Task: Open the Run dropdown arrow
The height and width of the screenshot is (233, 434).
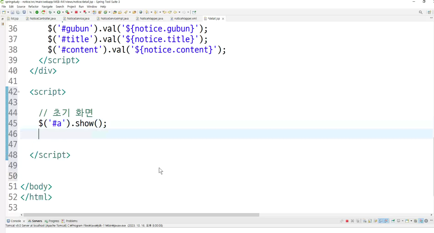Action: pyautogui.click(x=63, y=12)
